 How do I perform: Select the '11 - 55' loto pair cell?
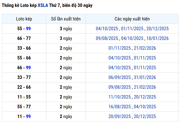pyautogui.click(x=24, y=97)
